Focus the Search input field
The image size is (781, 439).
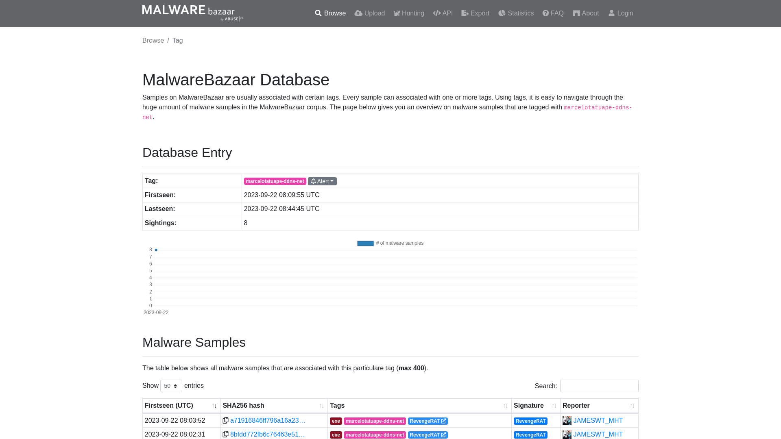pos(599,386)
